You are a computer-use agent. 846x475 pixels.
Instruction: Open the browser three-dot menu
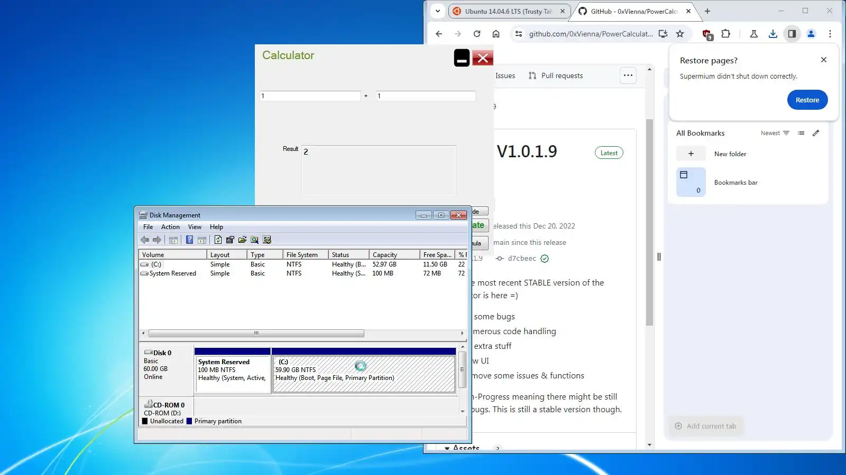pyautogui.click(x=830, y=34)
